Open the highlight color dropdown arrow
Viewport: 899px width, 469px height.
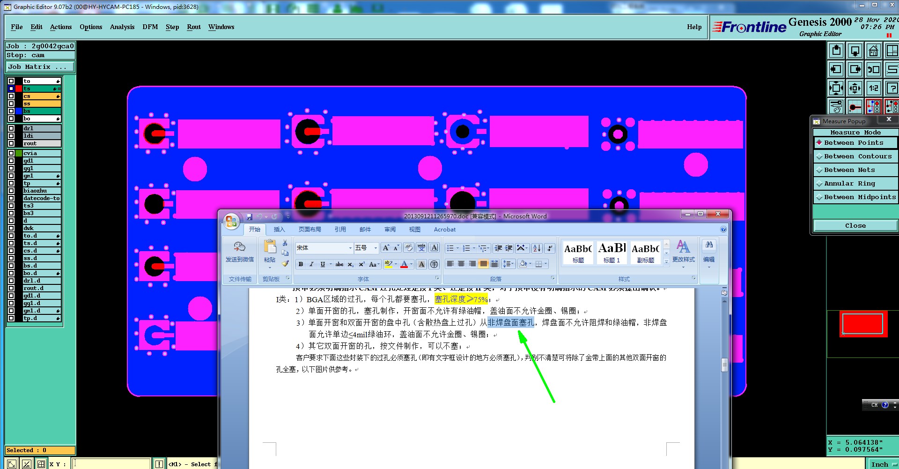(396, 264)
